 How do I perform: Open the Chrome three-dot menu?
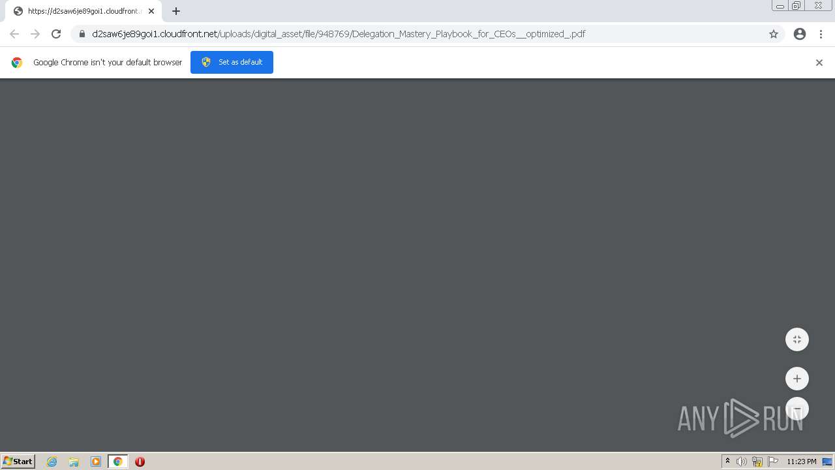tap(821, 34)
